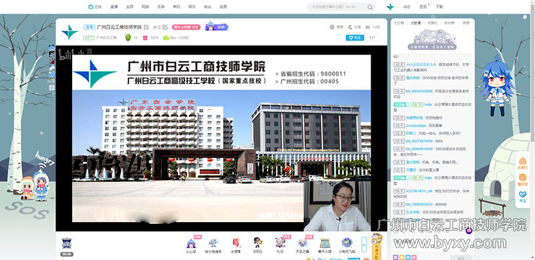Click the grey 发送 send button

tap(461, 257)
